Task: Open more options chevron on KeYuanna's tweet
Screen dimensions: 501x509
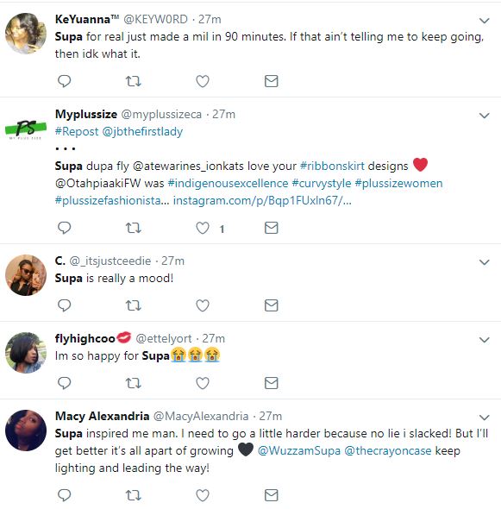Action: pyautogui.click(x=484, y=21)
